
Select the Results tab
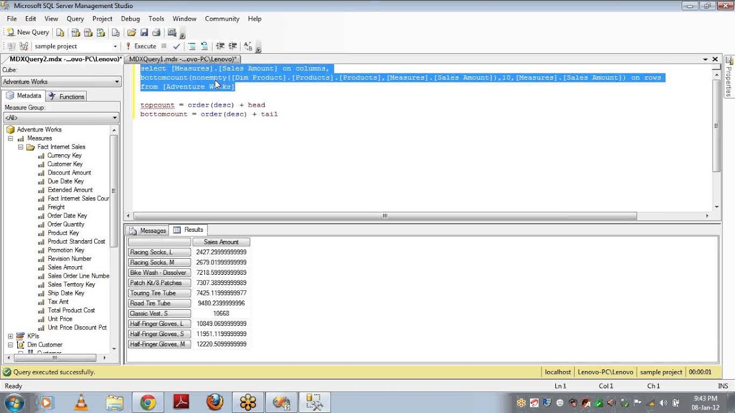tap(188, 230)
